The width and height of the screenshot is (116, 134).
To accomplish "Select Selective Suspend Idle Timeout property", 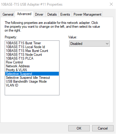I will tap(32, 78).
